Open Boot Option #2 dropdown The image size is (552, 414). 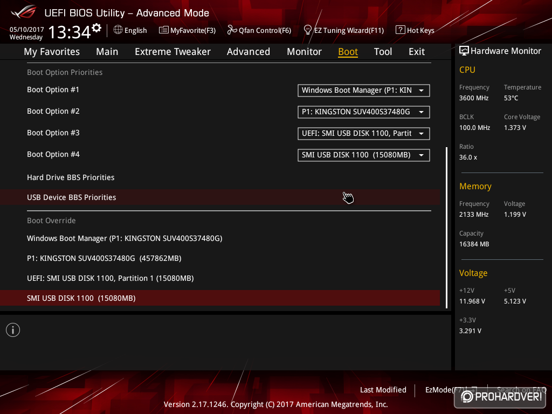click(364, 112)
